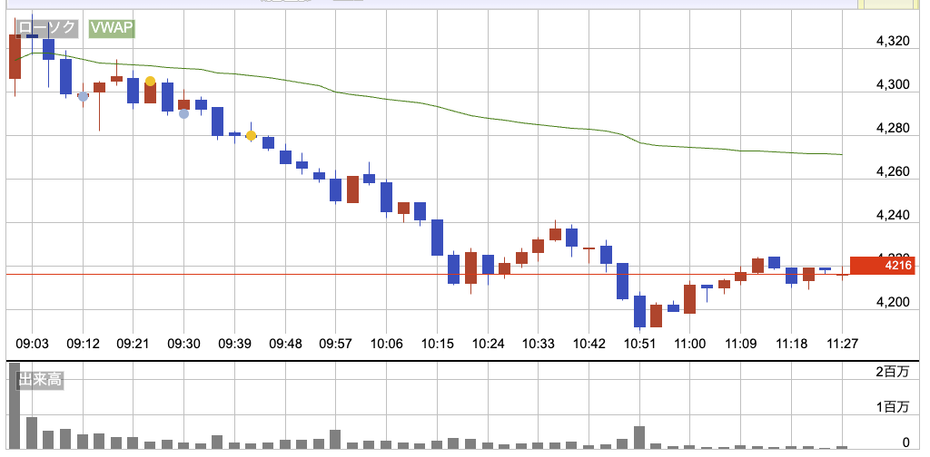Toggle the green VWAP legend label
This screenshot has width=930, height=457.
pos(112,29)
